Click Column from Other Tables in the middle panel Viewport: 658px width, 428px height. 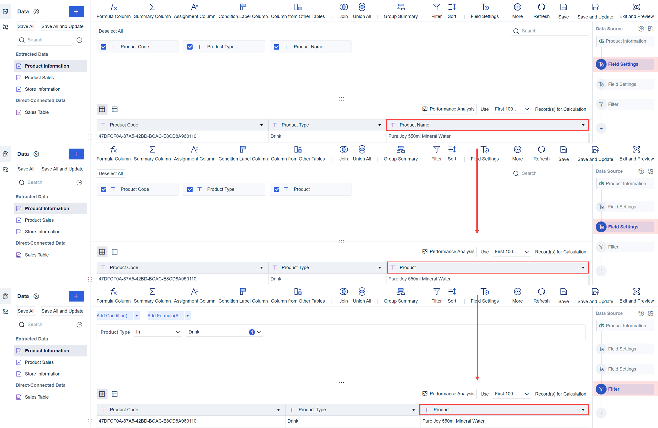coord(297,153)
